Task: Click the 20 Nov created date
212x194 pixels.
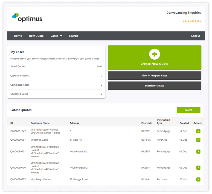Action: click(x=183, y=179)
